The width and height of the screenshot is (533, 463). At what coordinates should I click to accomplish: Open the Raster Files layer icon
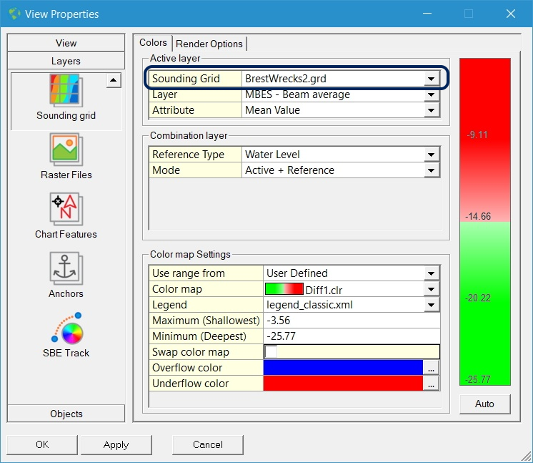click(66, 150)
